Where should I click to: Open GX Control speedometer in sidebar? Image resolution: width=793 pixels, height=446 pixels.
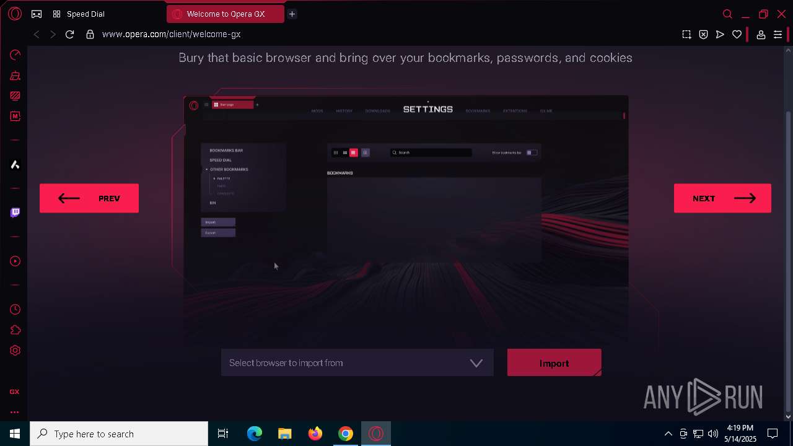[15, 55]
